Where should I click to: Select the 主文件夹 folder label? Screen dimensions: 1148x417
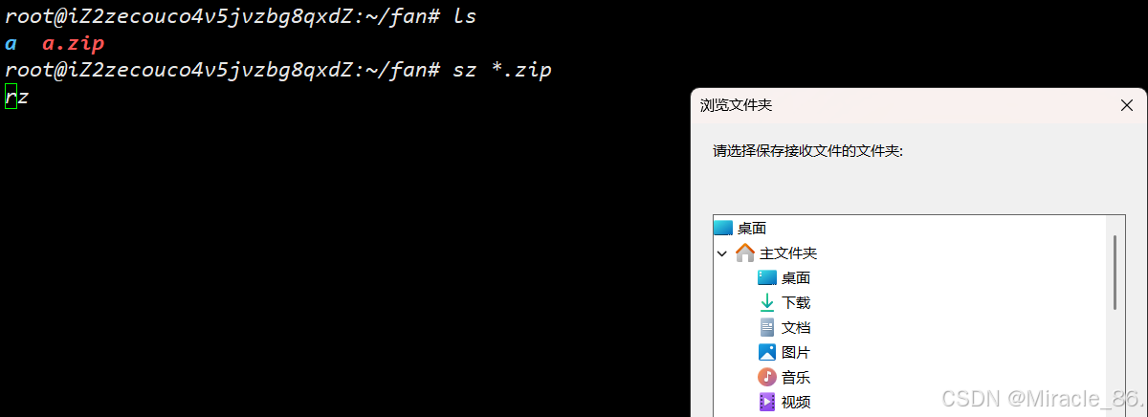point(788,253)
